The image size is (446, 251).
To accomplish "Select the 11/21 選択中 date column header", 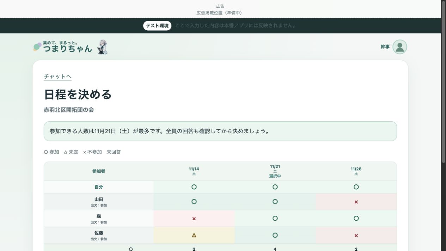I will (x=275, y=171).
